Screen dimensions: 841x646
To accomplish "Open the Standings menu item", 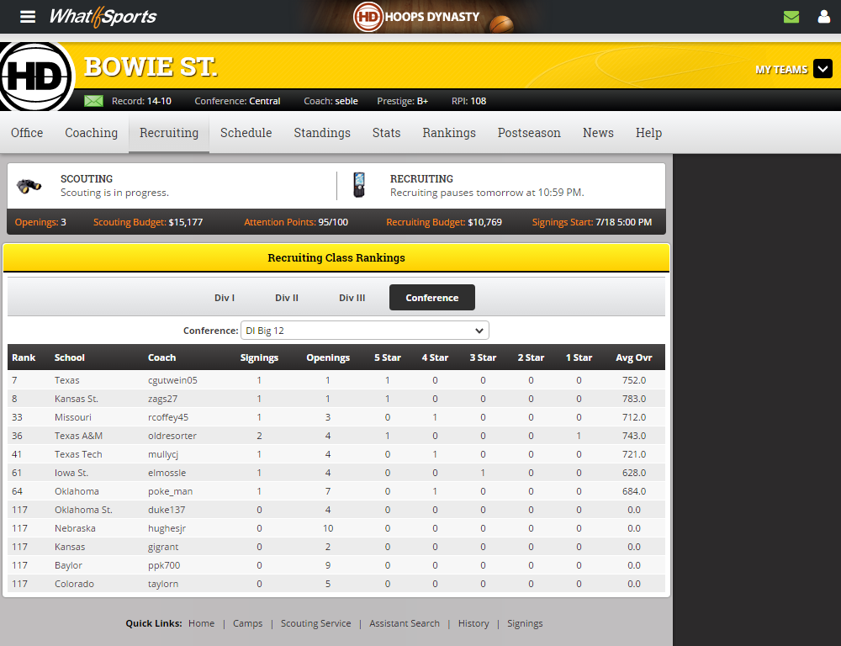I will click(x=322, y=133).
